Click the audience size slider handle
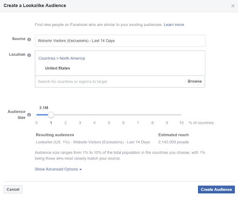238x197 pixels. point(51,115)
